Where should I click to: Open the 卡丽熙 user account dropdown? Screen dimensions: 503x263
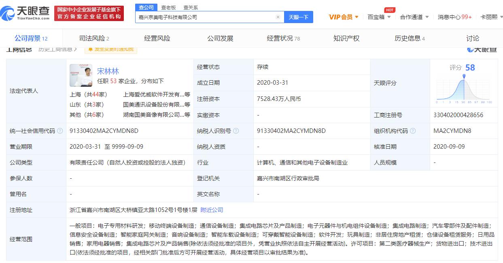(x=491, y=17)
